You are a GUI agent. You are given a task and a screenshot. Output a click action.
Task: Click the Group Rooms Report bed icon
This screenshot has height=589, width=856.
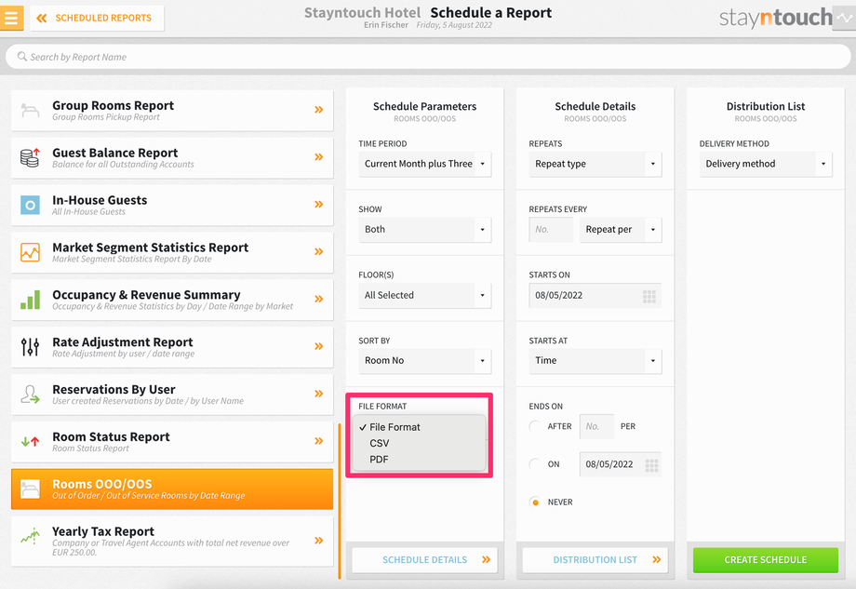[30, 111]
